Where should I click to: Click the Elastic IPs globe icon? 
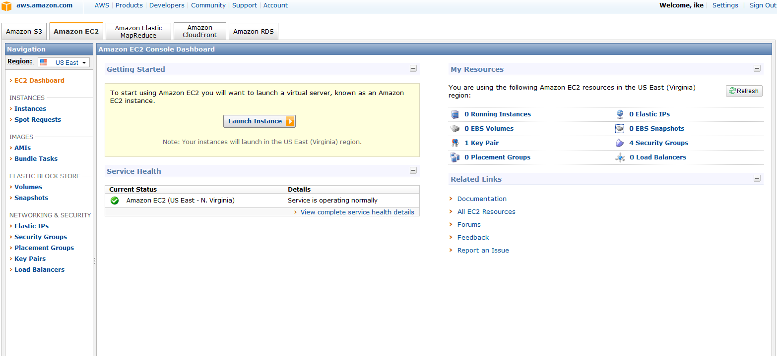(620, 114)
